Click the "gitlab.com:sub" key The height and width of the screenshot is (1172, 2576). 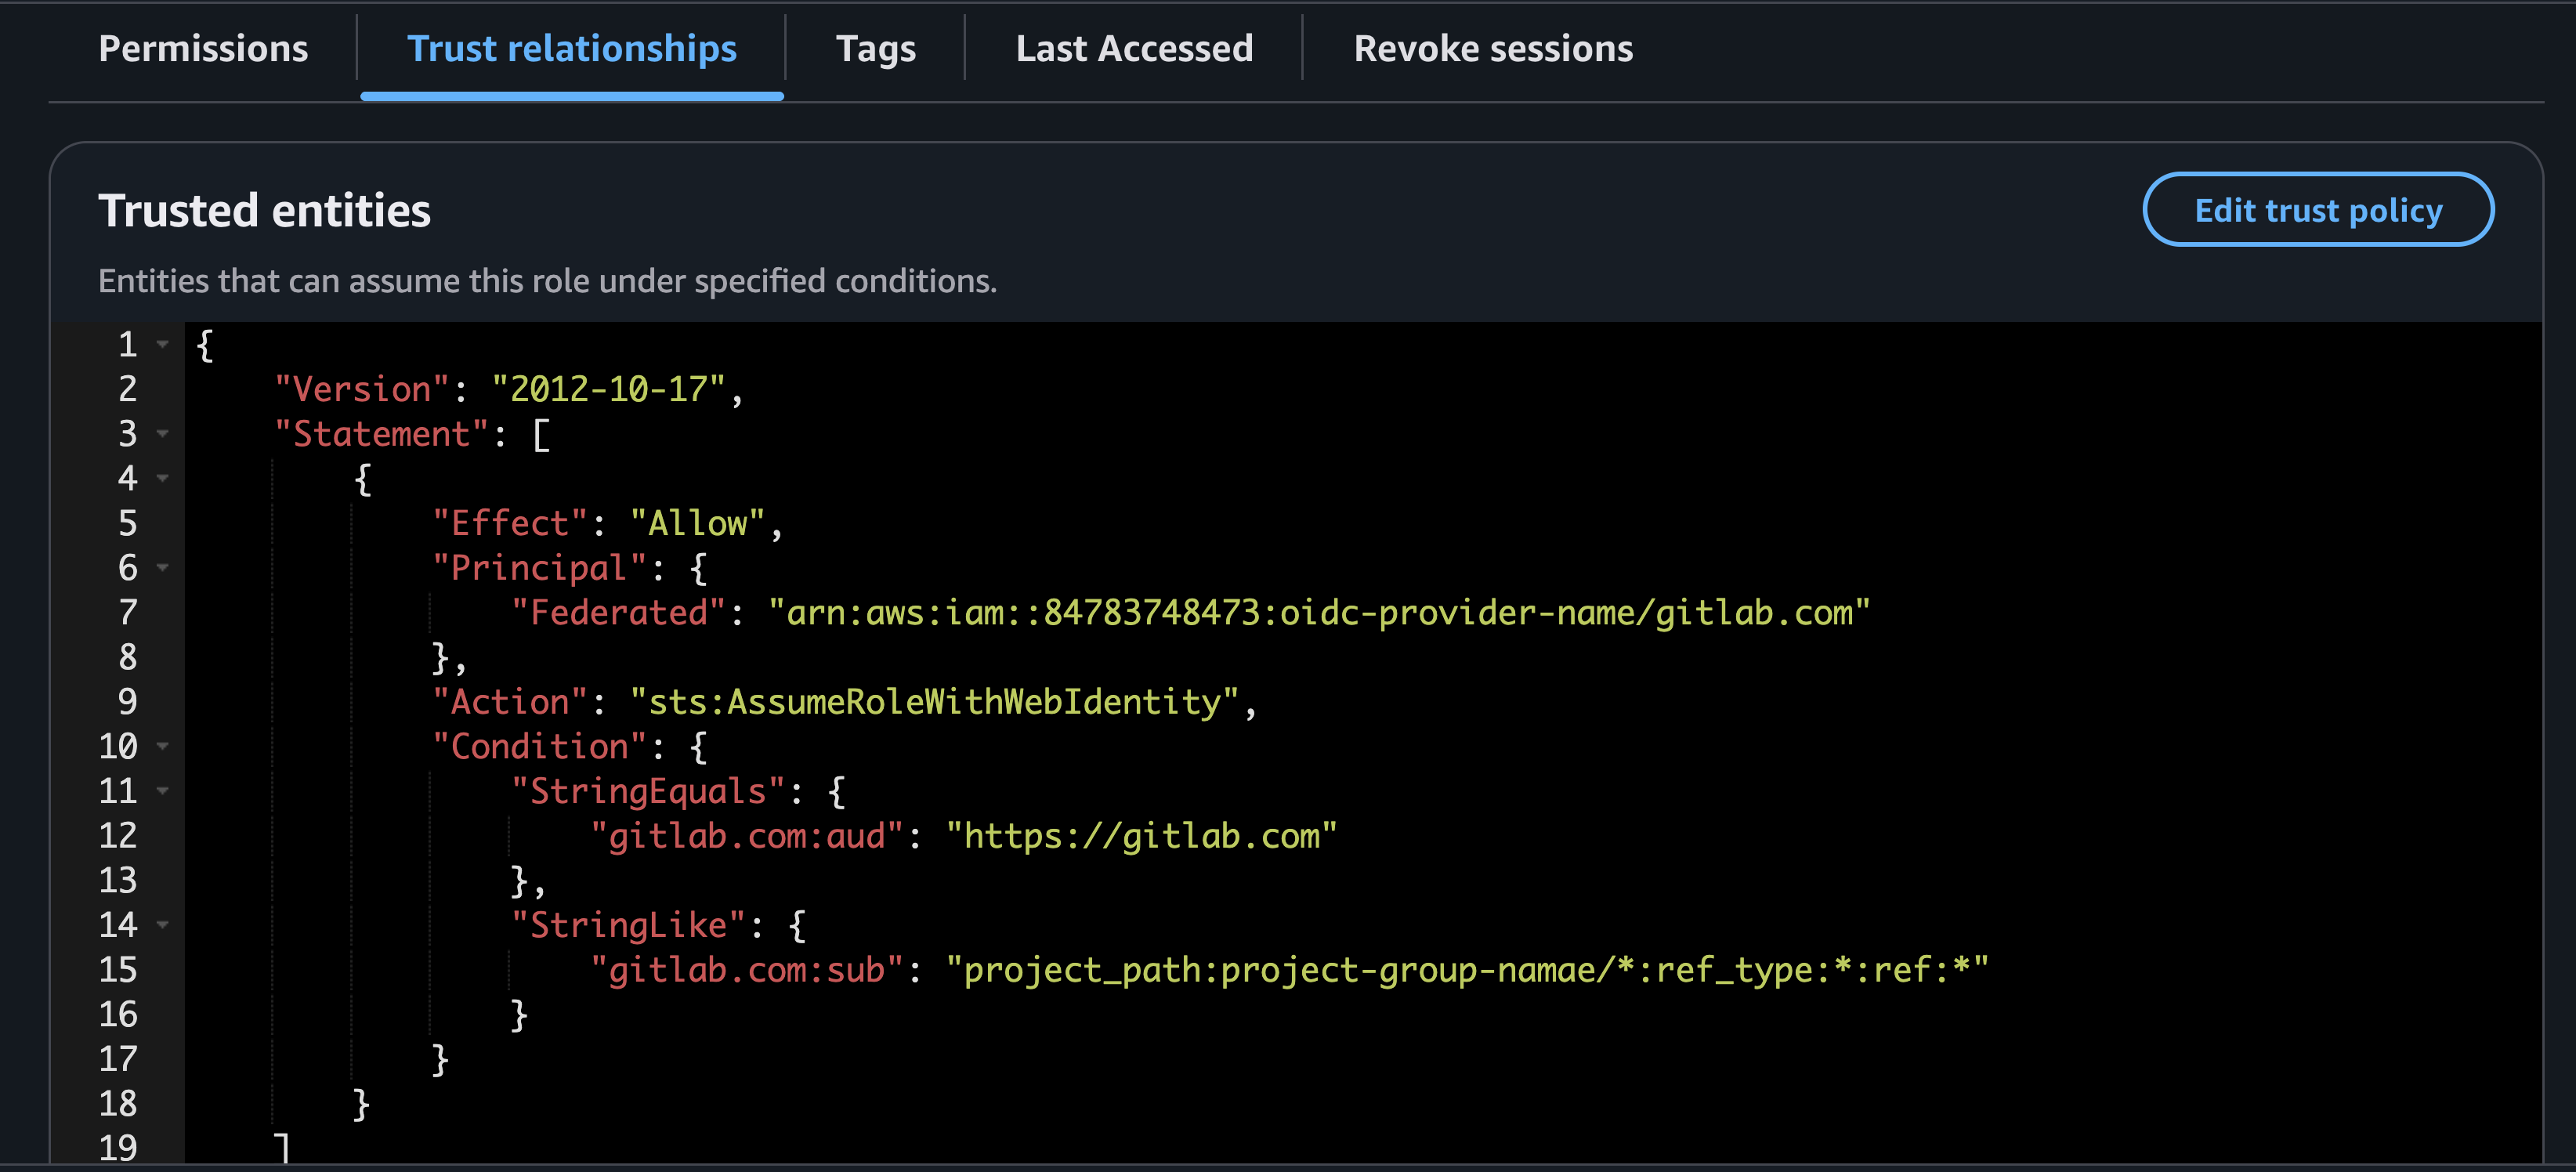coord(747,970)
